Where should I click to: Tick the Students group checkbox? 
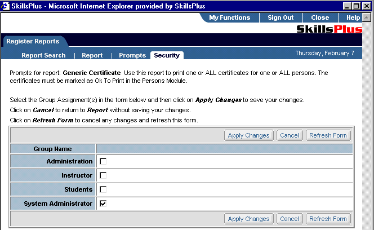tap(103, 189)
